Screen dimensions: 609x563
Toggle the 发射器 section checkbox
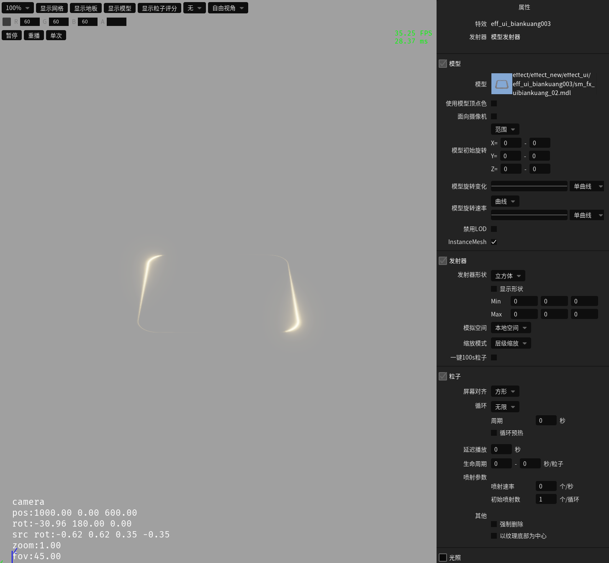coord(443,261)
